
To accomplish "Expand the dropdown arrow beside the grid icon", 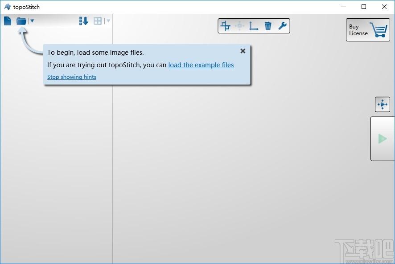I will [108, 21].
